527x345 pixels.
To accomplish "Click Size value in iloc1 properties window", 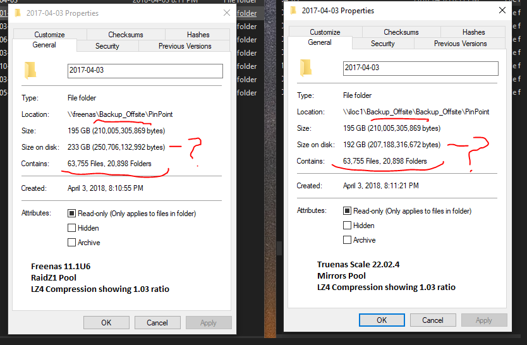I will pyautogui.click(x=392, y=128).
